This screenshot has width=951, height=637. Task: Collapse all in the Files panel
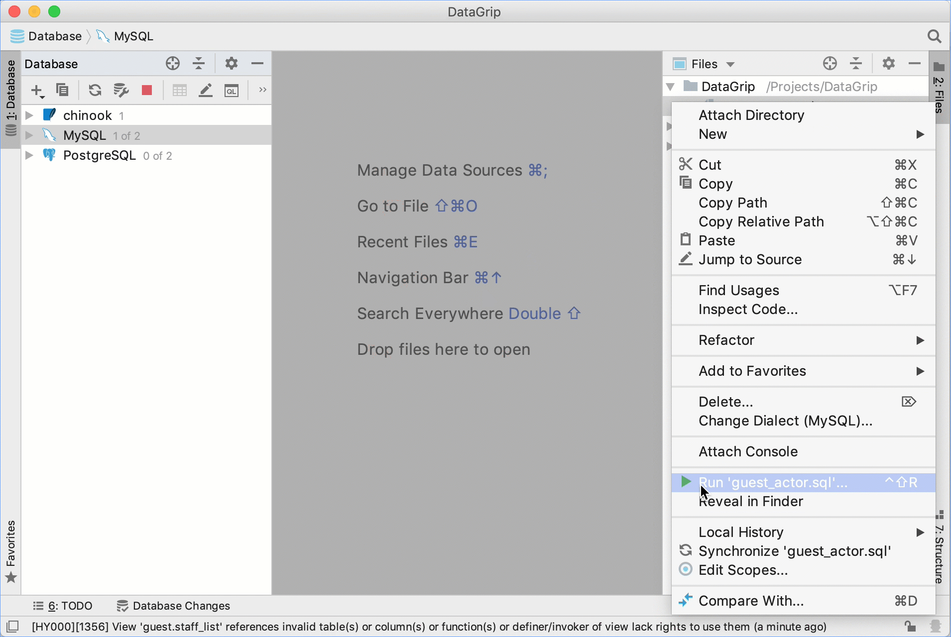[x=856, y=63]
